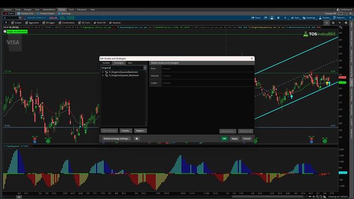354x199 pixels.
Task: Select the Charts sub-tab
Action: pos(9,13)
